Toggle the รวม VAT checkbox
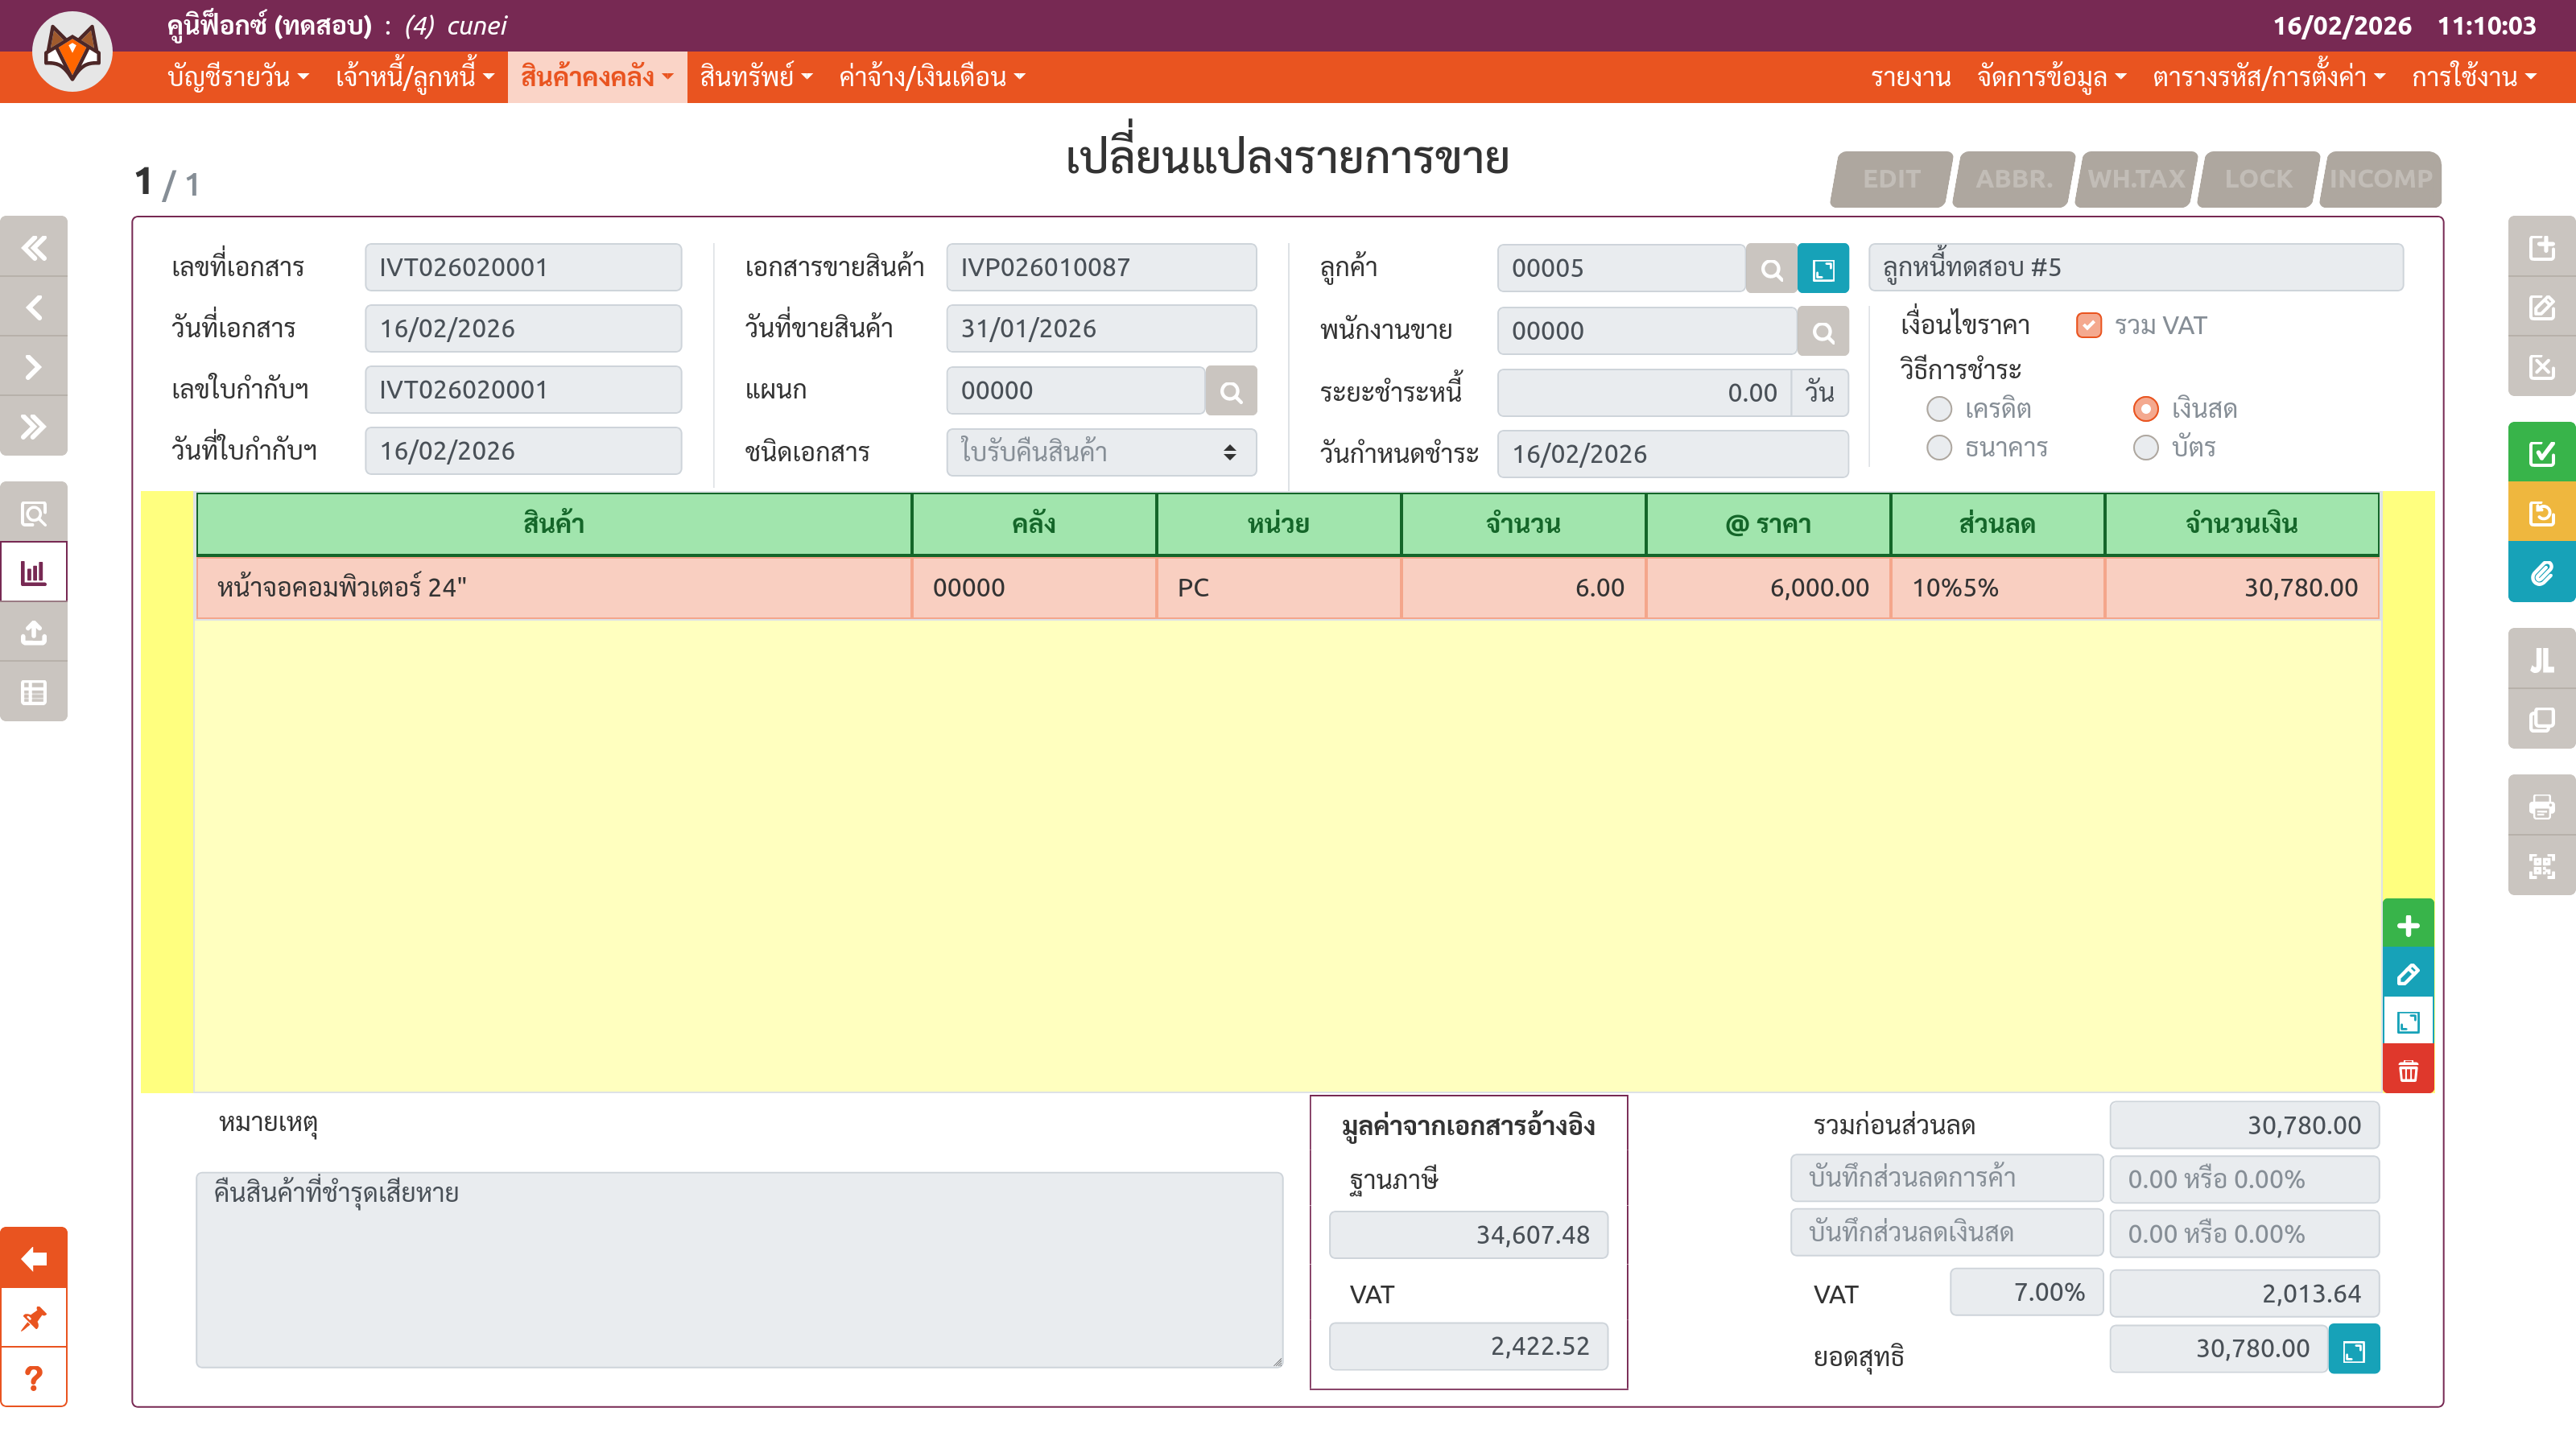 point(2088,326)
